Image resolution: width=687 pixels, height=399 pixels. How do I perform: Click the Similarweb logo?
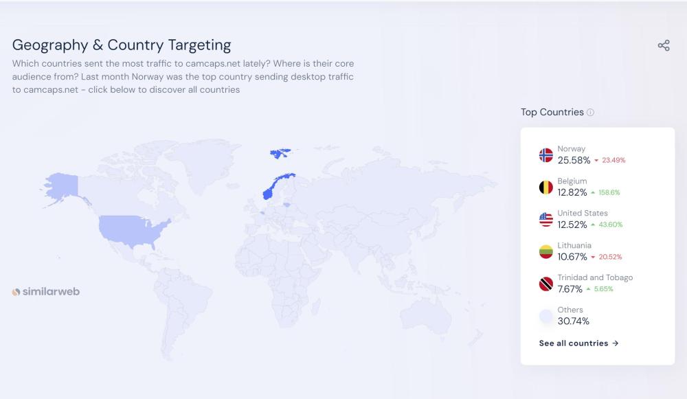pos(46,292)
